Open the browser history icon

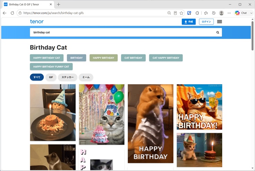click(x=214, y=13)
